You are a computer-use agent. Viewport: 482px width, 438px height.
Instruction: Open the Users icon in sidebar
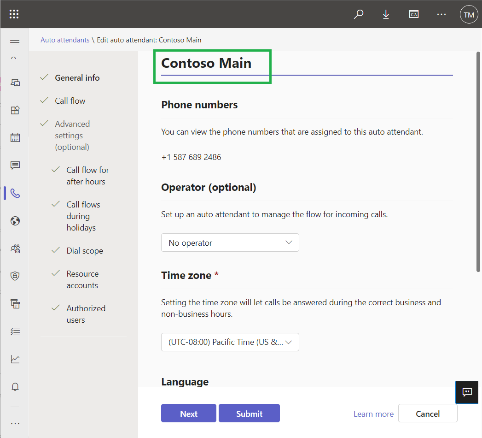point(15,249)
